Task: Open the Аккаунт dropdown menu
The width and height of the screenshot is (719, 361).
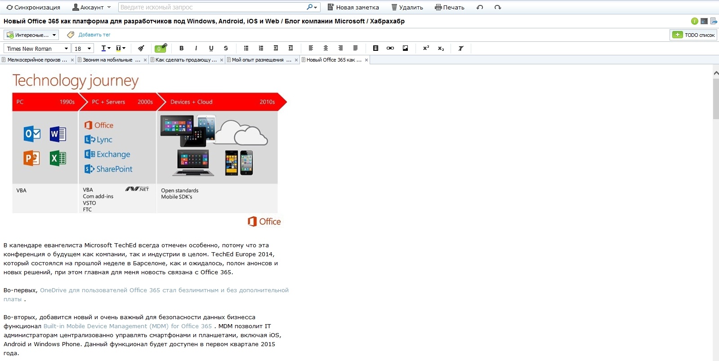Action: [92, 7]
